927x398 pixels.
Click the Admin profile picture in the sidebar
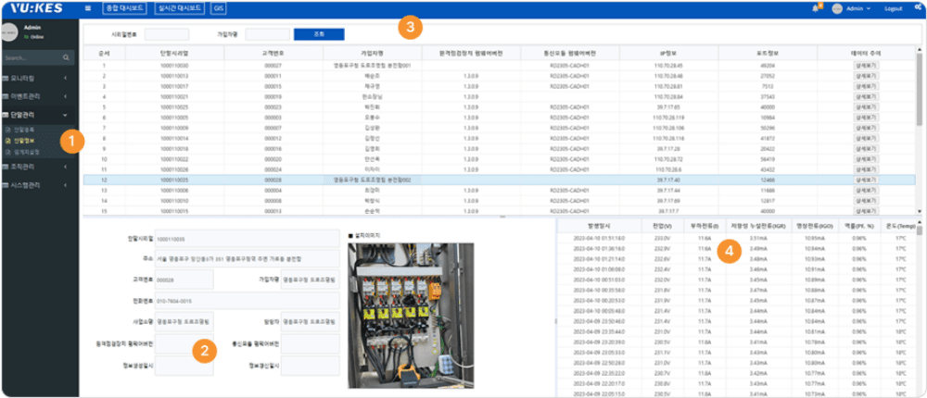(x=10, y=32)
